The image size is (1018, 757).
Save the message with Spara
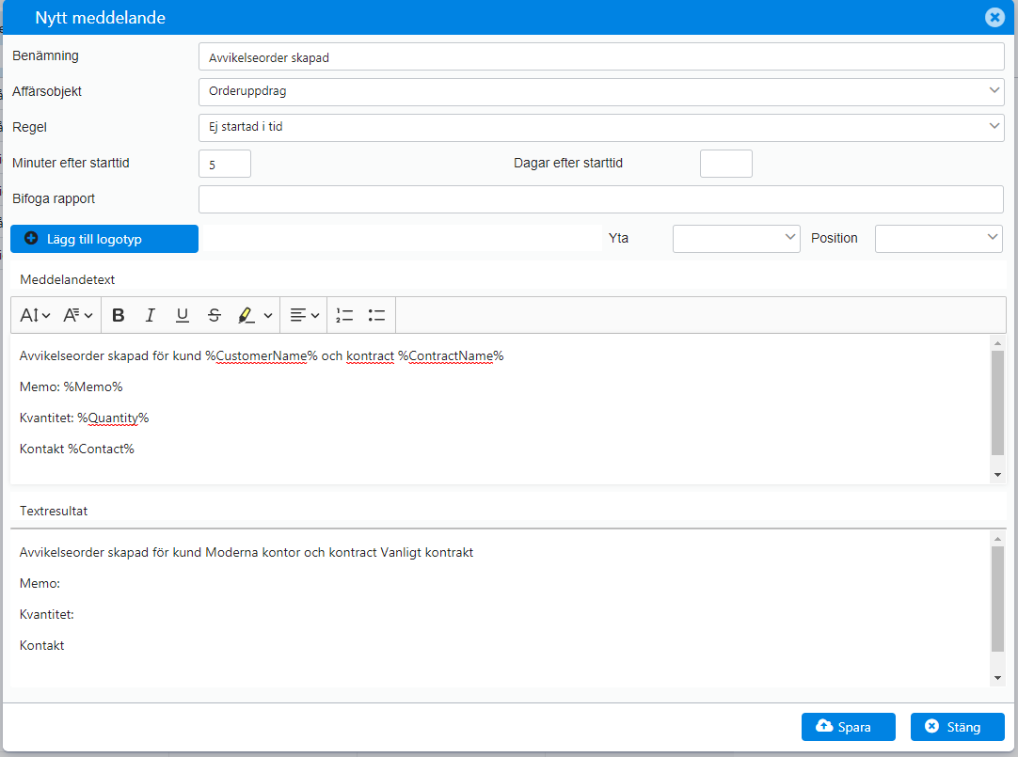coord(849,727)
